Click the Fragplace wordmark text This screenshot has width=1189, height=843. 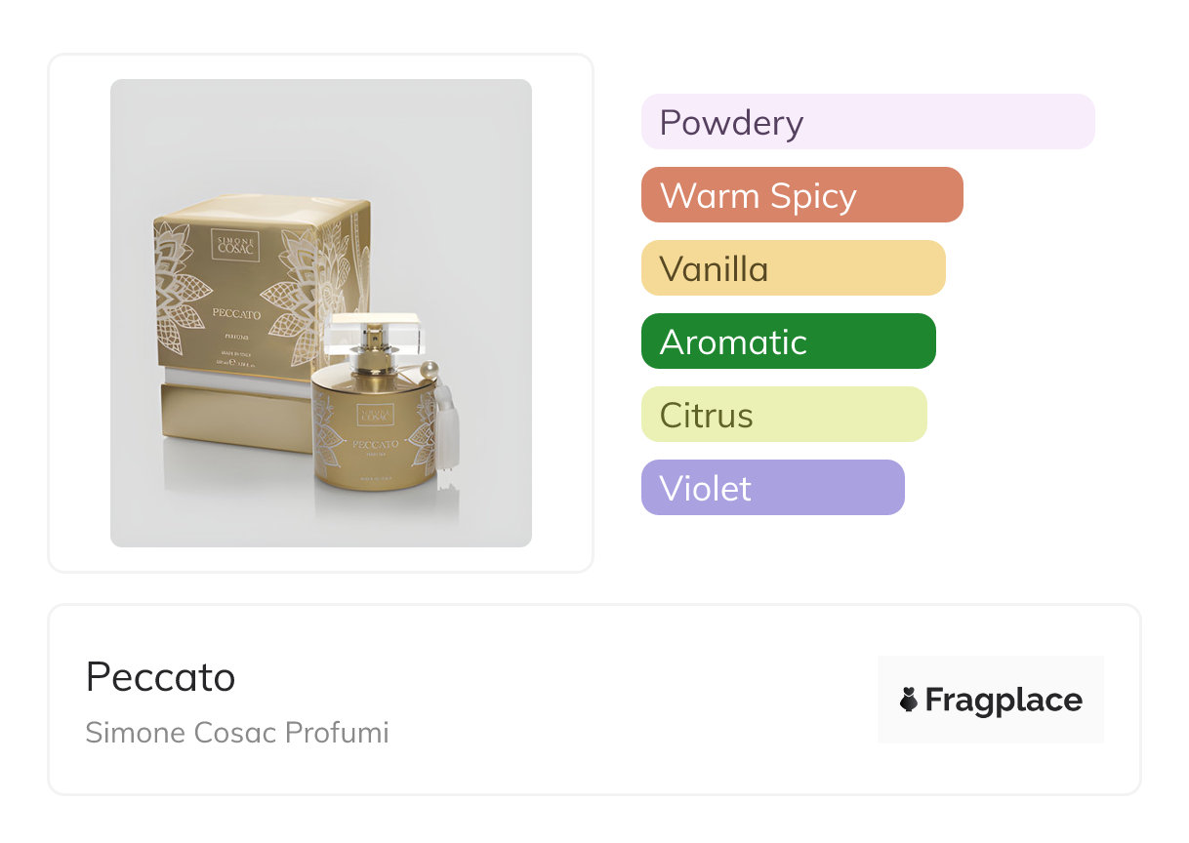pos(1004,700)
